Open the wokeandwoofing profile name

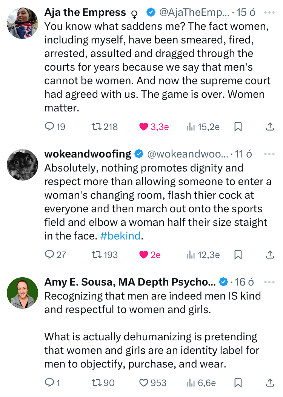[88, 154]
